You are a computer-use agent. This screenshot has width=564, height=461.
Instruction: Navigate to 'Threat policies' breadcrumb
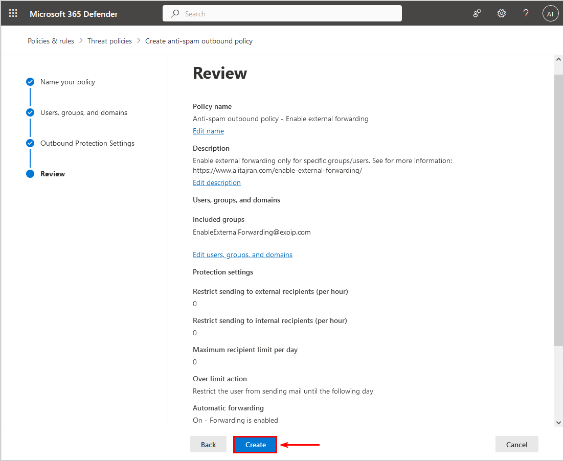[109, 41]
